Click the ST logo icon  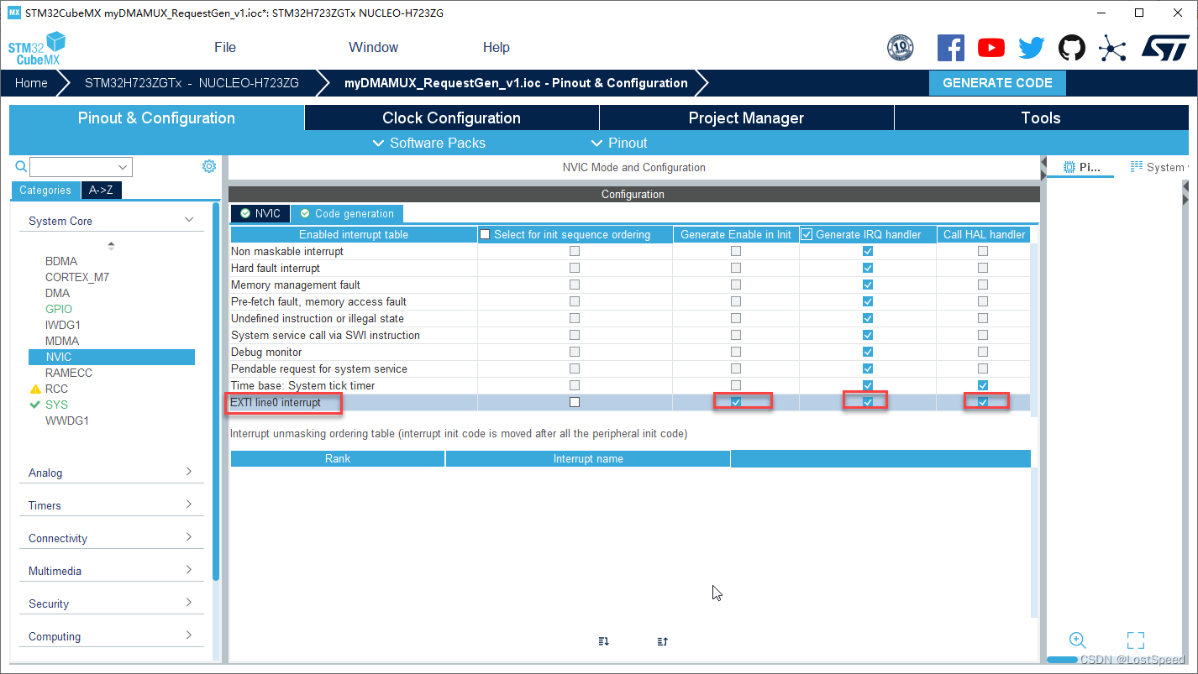tap(1165, 48)
